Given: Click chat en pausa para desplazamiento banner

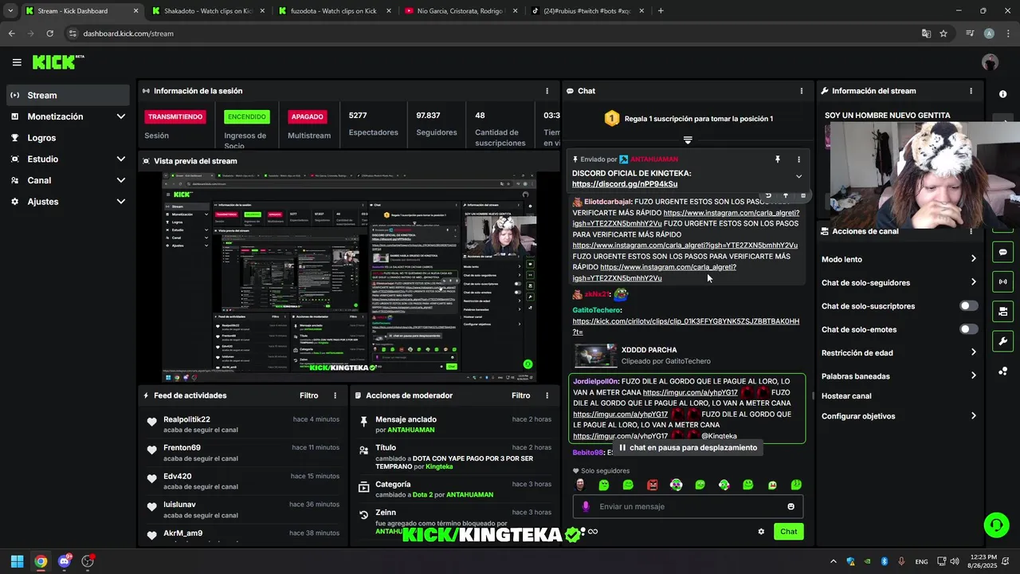Looking at the screenshot, I should pos(688,448).
